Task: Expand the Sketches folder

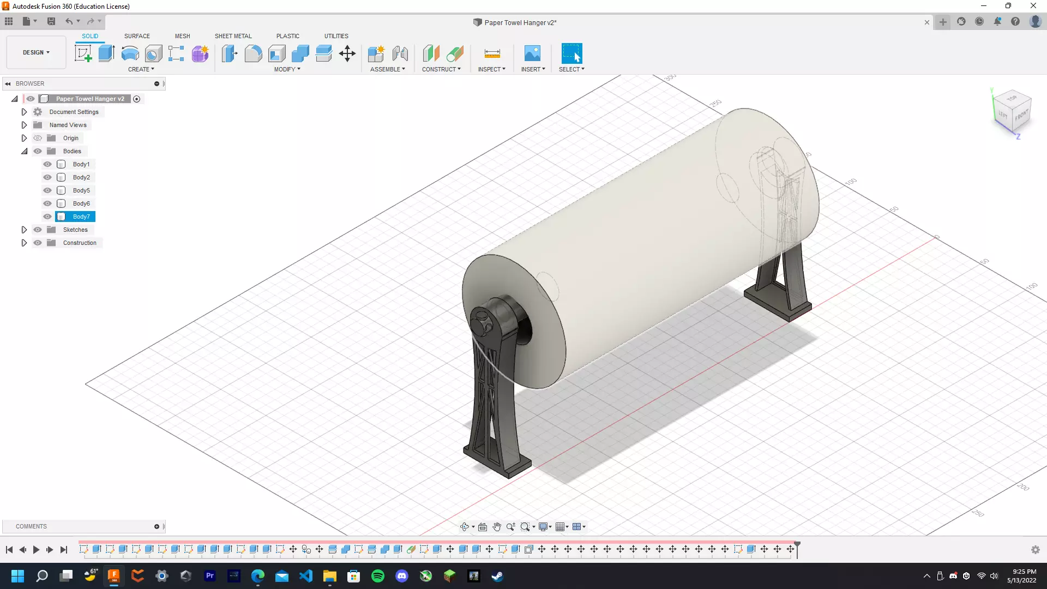Action: (24, 230)
